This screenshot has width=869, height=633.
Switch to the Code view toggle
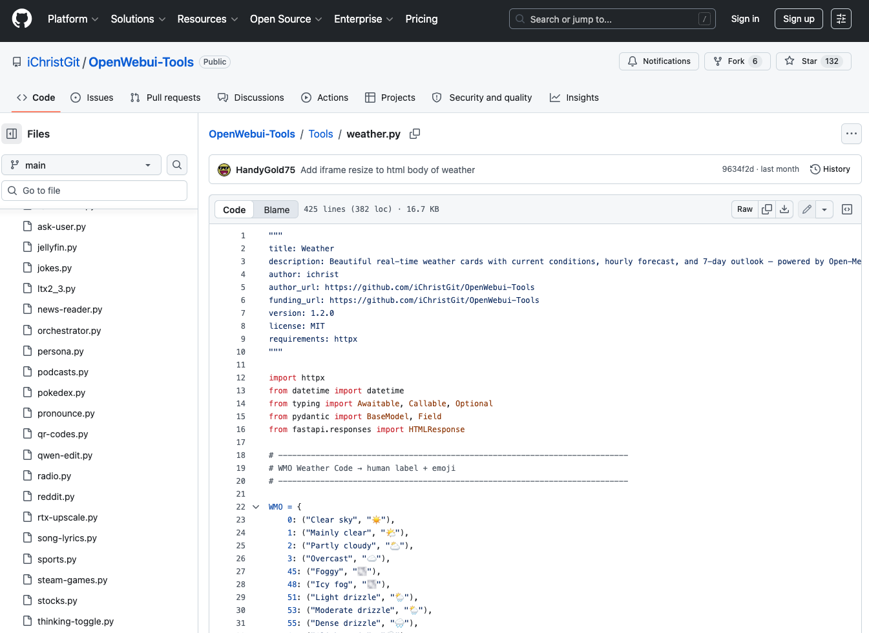pos(234,210)
